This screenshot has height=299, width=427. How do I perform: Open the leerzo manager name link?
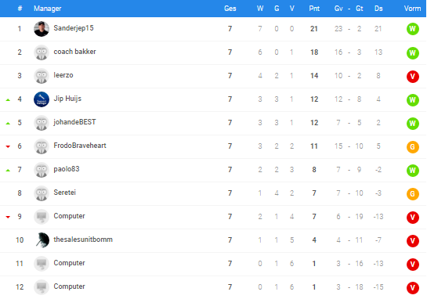(x=63, y=75)
